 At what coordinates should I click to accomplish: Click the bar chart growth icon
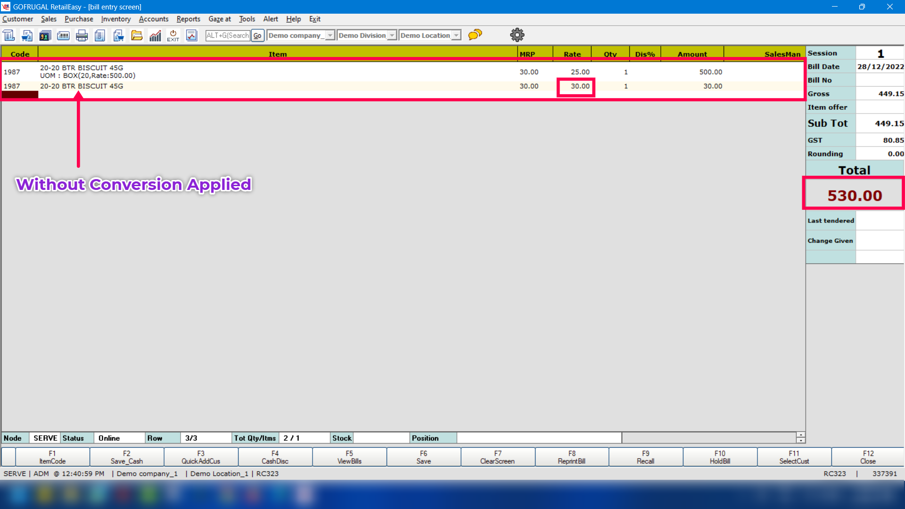[x=155, y=35]
